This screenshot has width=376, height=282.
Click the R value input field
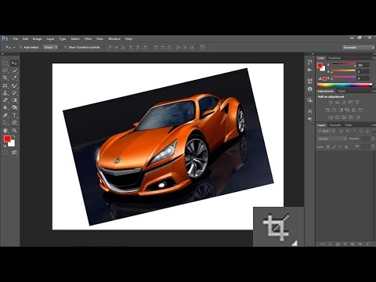tap(363, 65)
